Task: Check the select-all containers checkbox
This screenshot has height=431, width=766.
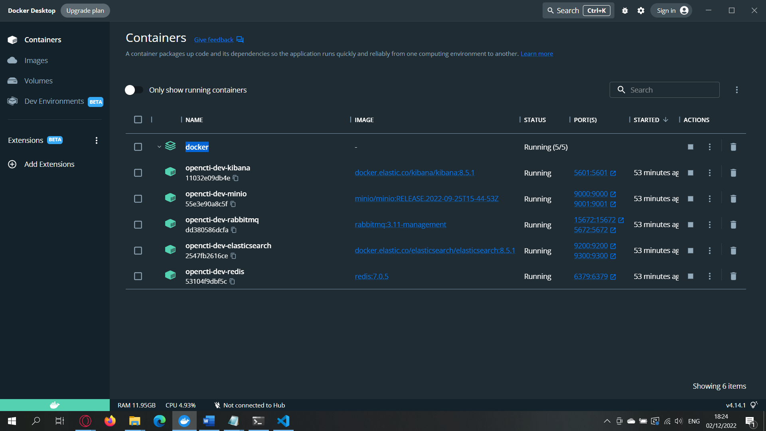Action: (x=138, y=120)
